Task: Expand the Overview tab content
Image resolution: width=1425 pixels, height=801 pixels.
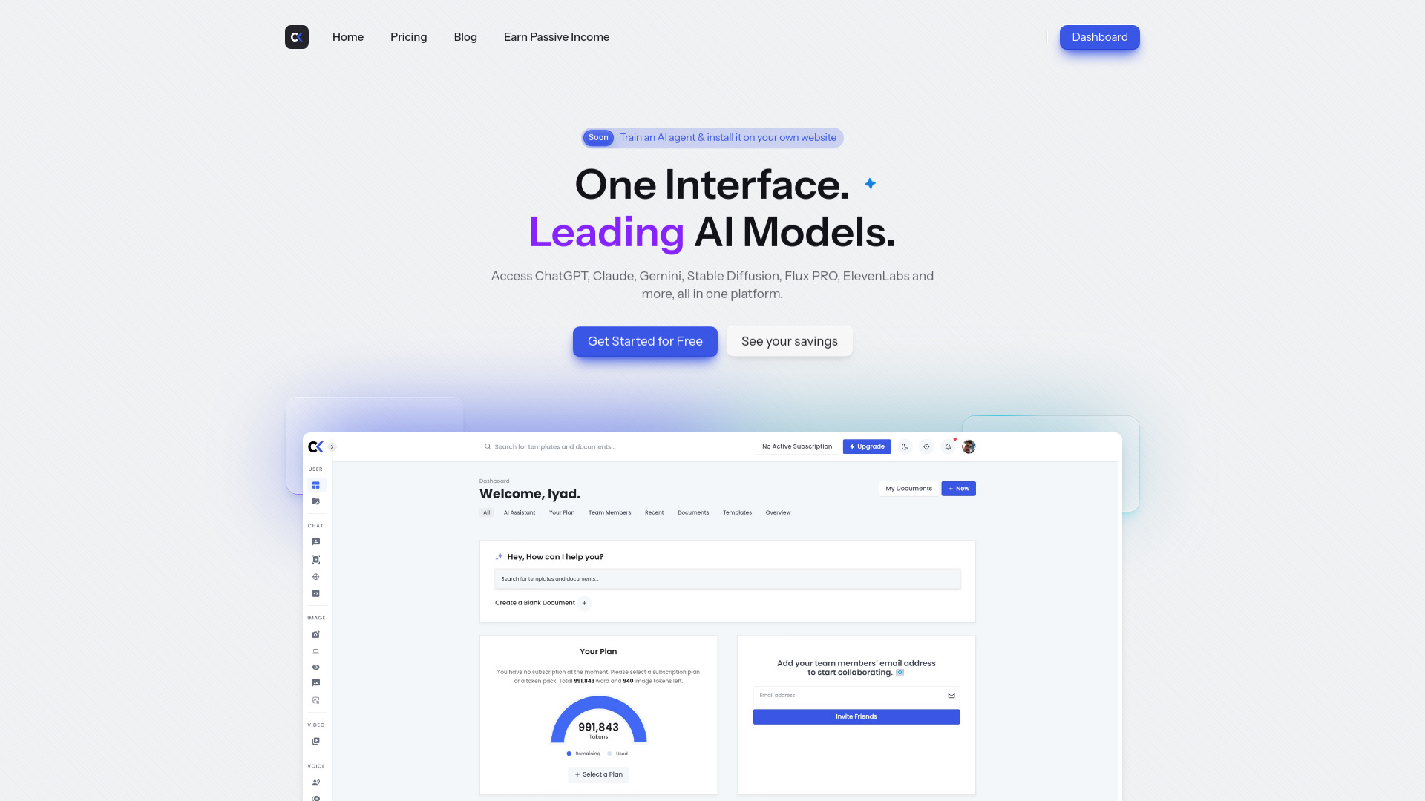Action: 778,512
